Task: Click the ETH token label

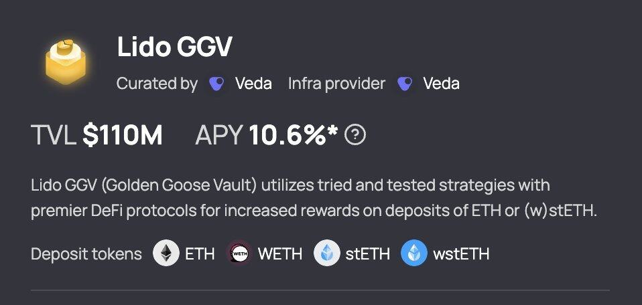Action: pyautogui.click(x=200, y=254)
